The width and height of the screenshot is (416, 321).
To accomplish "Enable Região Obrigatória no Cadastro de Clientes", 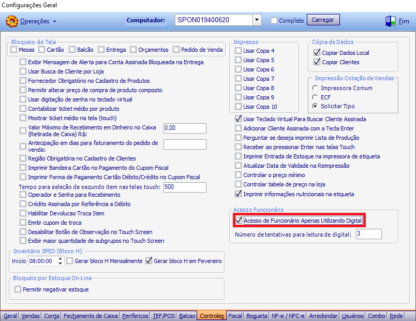I will pos(23,158).
